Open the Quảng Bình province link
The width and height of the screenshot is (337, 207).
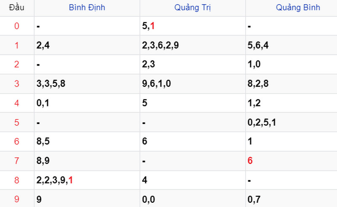[x=298, y=8]
